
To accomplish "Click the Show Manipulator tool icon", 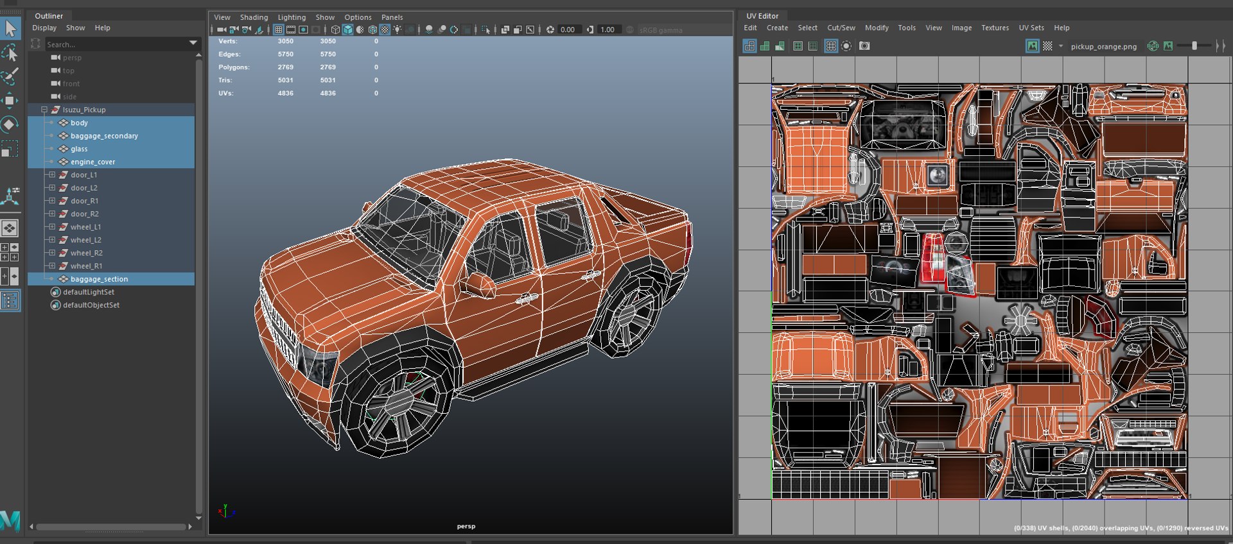I will (10, 196).
